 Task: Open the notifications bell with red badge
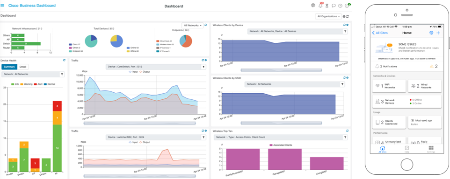click(320, 6)
